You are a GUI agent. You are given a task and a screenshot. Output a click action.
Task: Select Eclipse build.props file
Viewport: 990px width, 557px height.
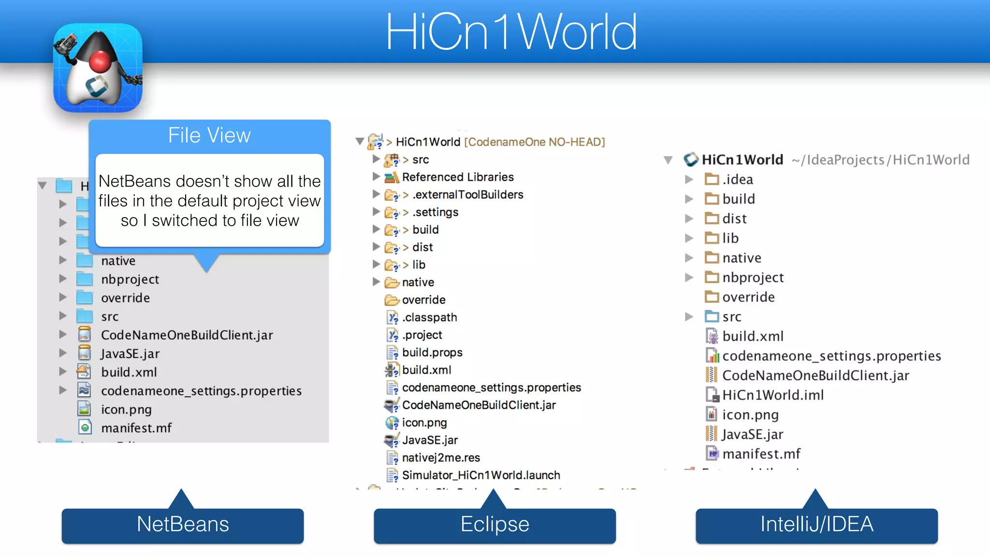[x=424, y=352]
